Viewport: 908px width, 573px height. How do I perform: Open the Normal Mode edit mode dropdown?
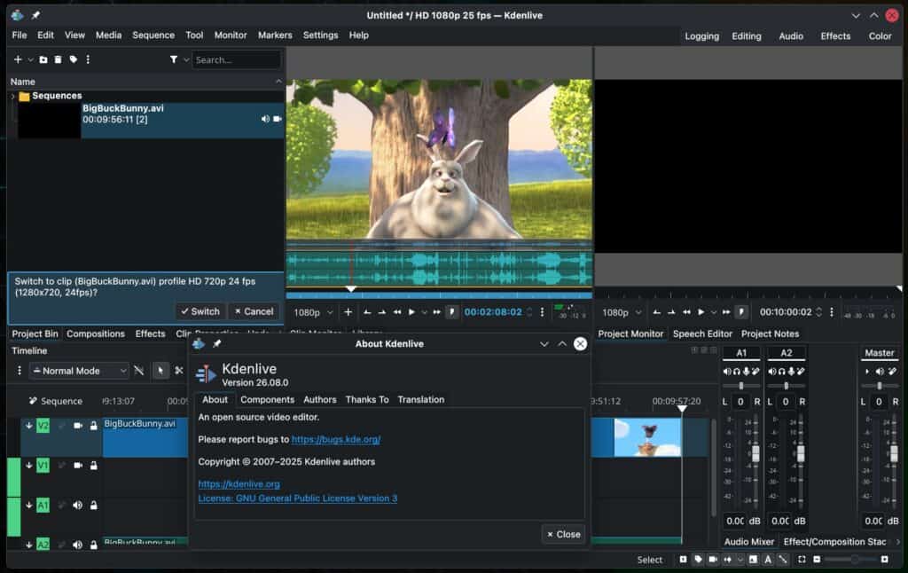[x=79, y=371]
